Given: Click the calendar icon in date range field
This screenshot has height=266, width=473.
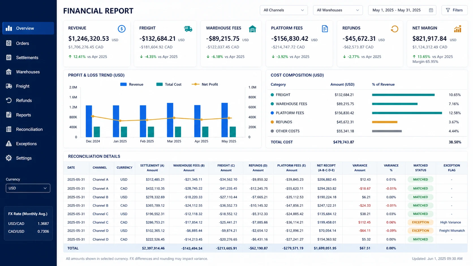Looking at the screenshot, I should pyautogui.click(x=431, y=10).
